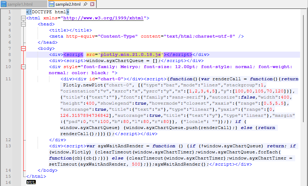Click line number 13 in the margin
Image resolution: width=308 pixels, height=186 pixels.
[9, 146]
